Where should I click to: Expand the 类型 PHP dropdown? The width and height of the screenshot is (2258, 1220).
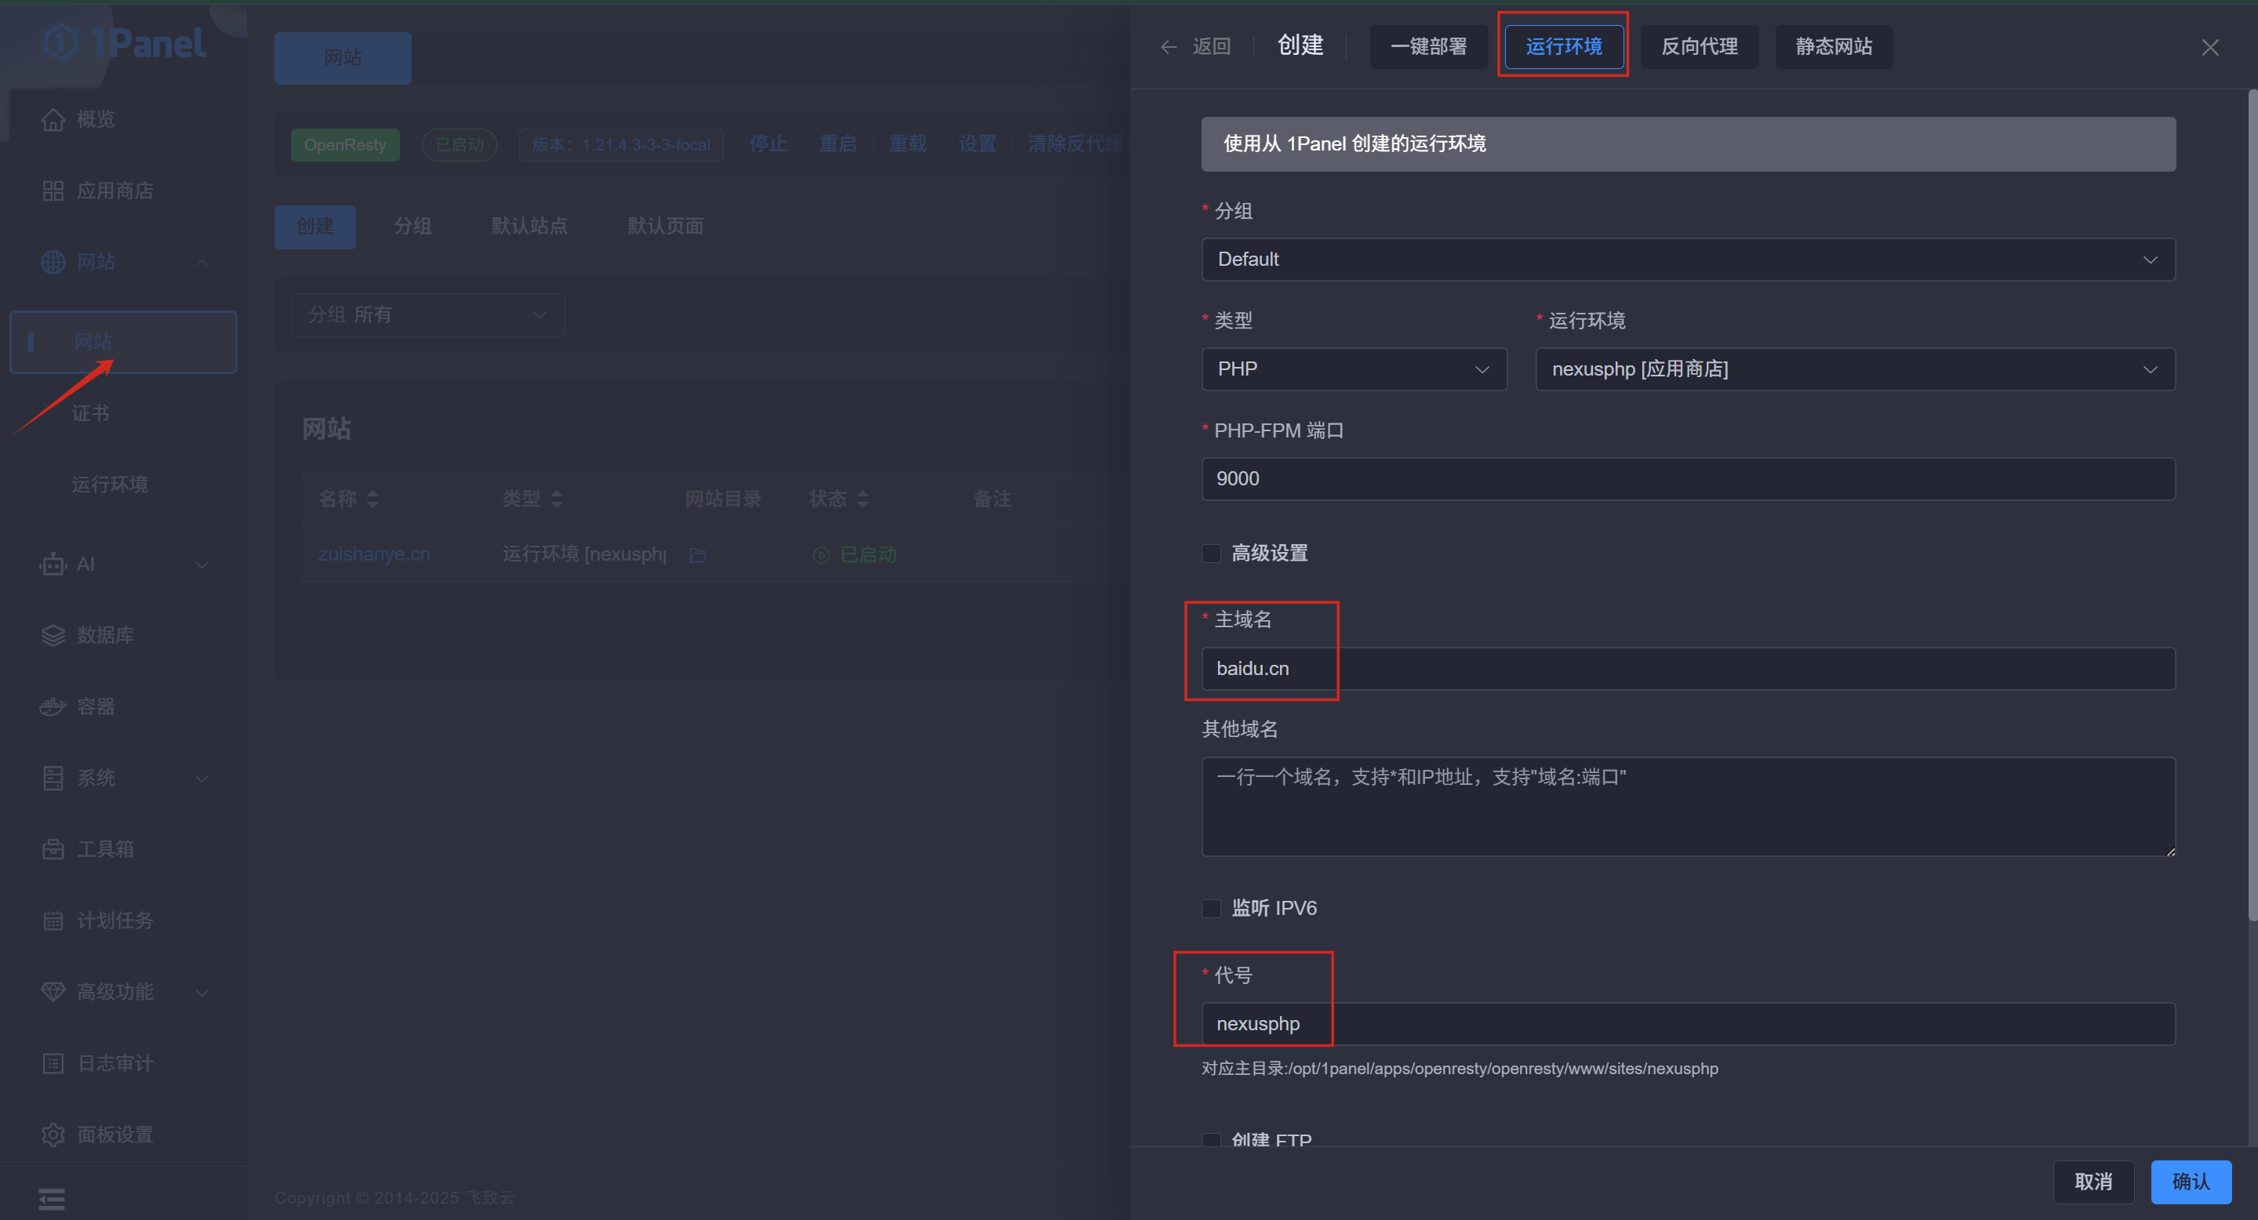point(1354,369)
